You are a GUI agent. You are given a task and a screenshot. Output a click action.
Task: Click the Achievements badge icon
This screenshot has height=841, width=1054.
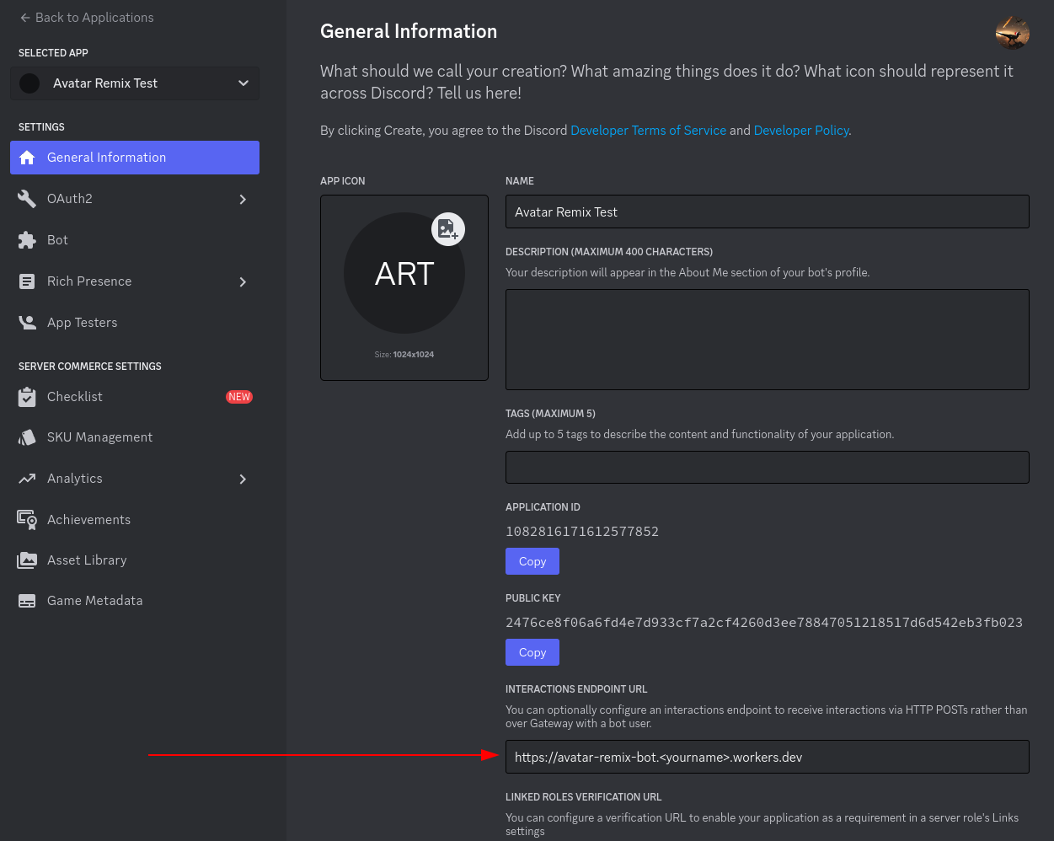[27, 520]
